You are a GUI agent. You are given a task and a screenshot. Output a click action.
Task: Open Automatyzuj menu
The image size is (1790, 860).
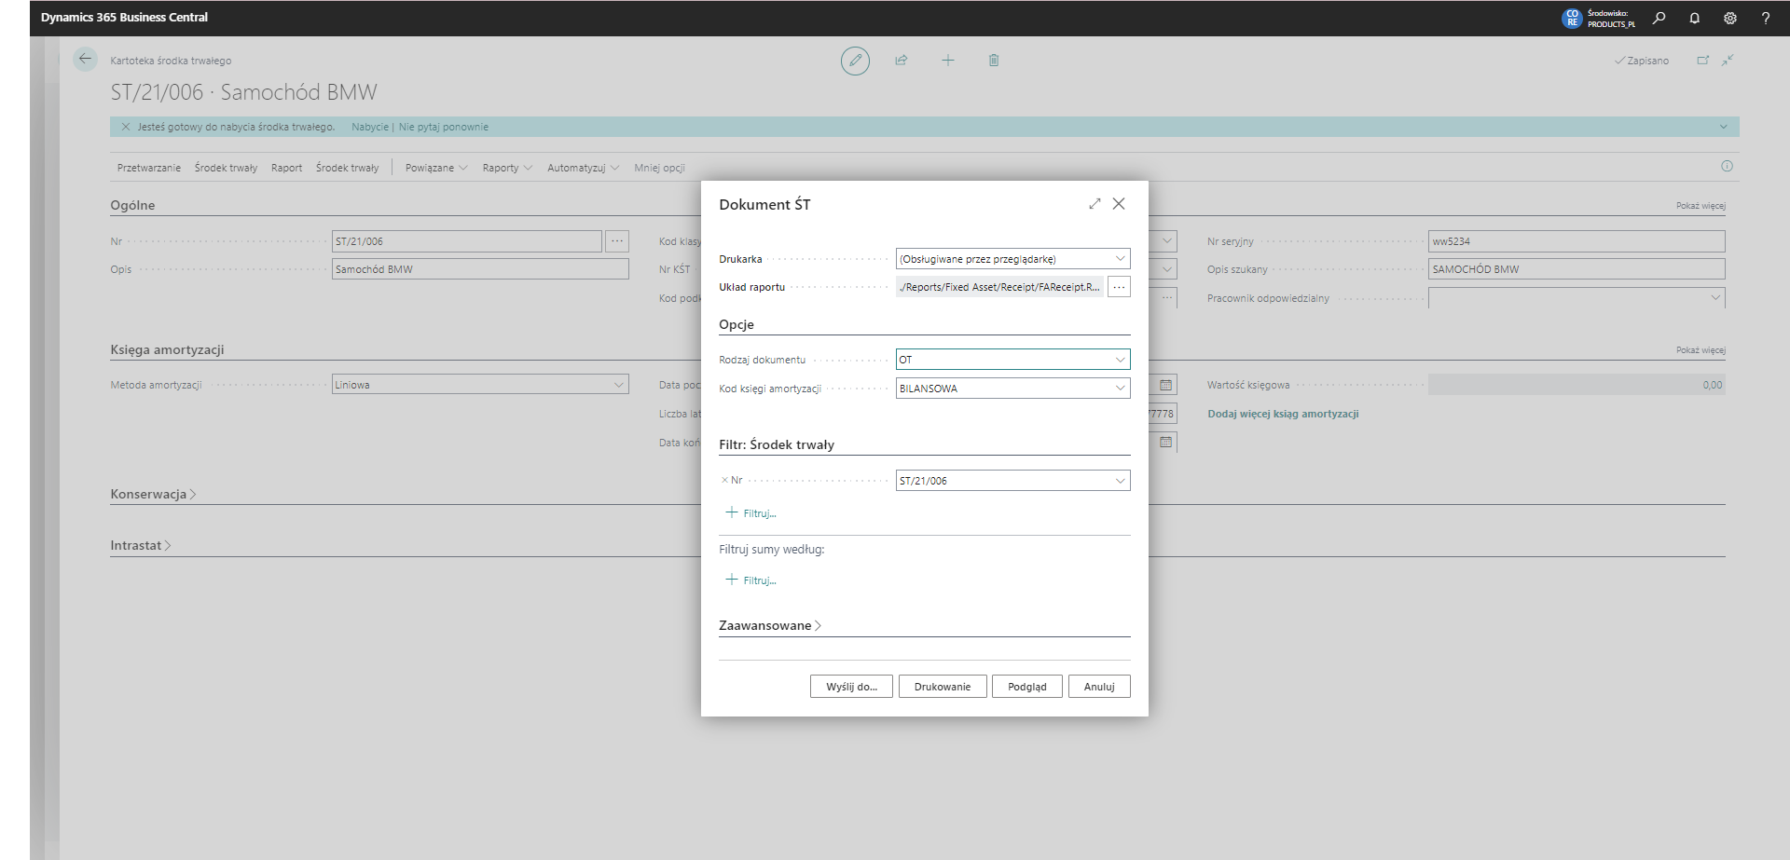(583, 168)
